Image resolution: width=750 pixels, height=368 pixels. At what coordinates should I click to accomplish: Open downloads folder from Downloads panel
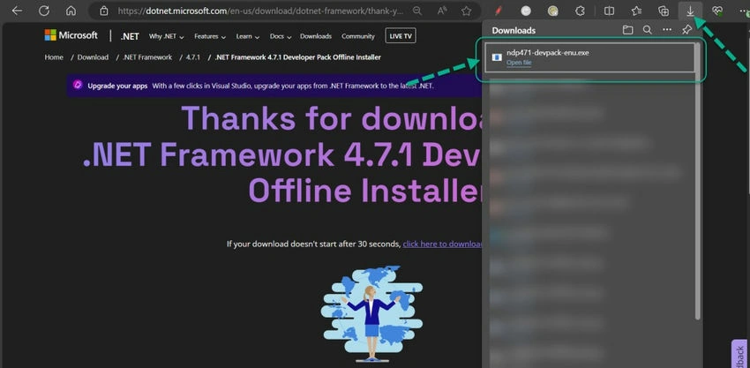coord(627,30)
